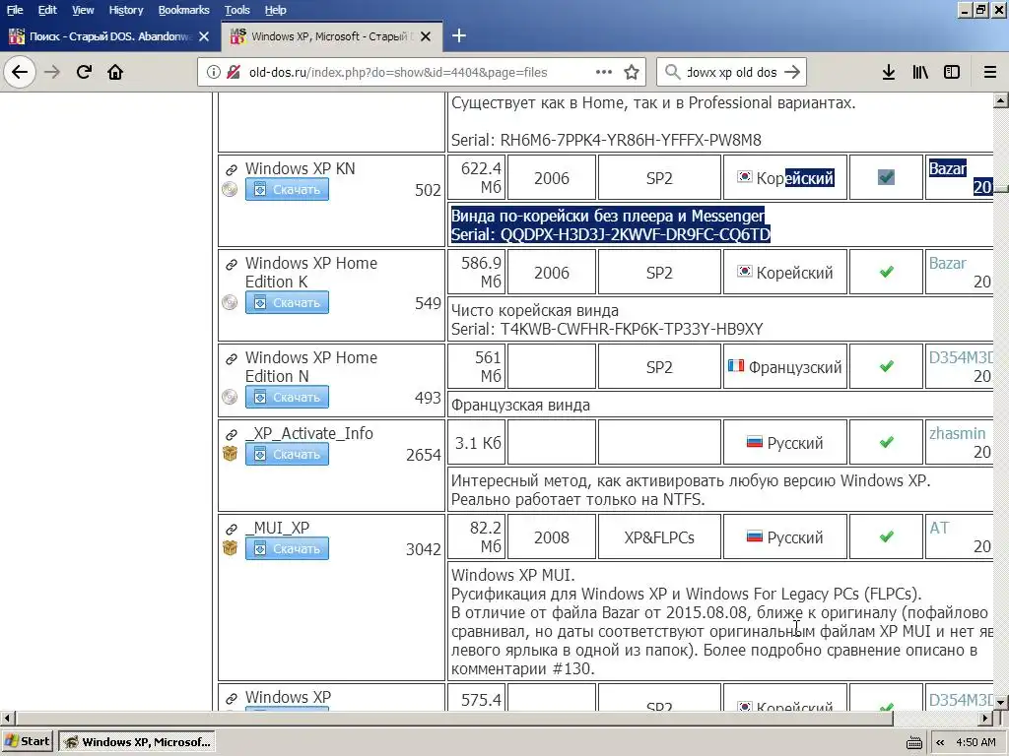1009x756 pixels.
Task: Click the CD icon of Windows XP Home Edition N
Action: 230,397
